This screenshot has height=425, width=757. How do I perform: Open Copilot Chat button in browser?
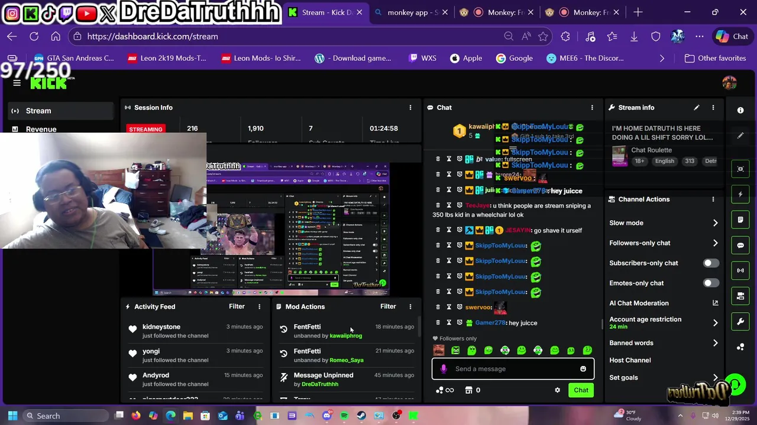[x=732, y=37]
